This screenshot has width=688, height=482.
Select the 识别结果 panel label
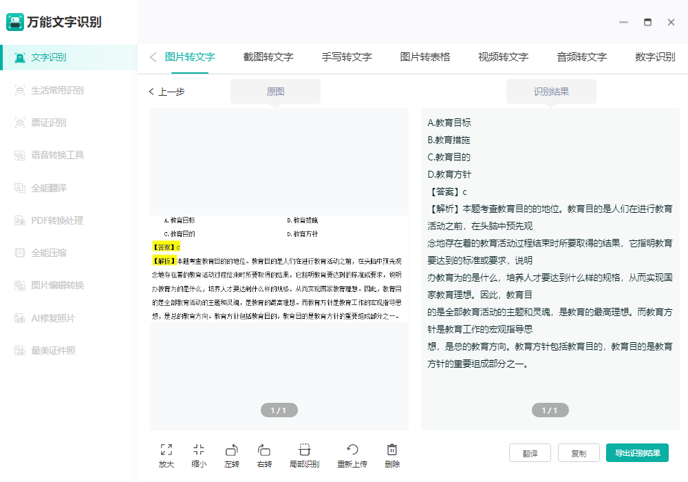tap(551, 92)
